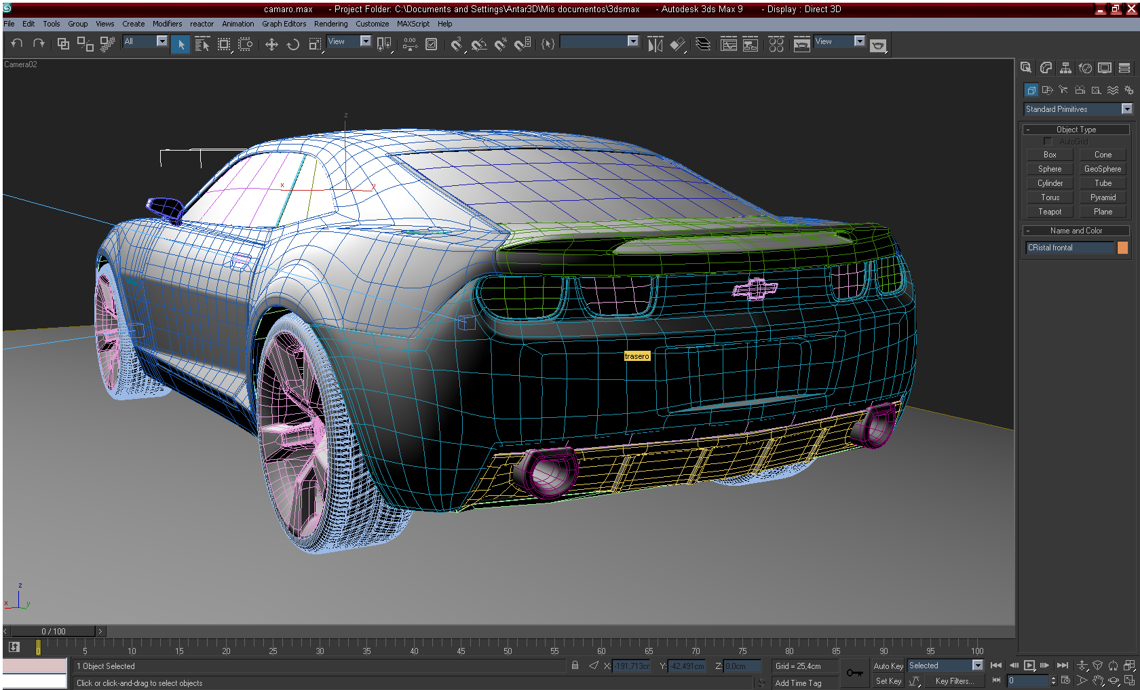Select the Align tool
Viewport: 1140px width, 690px height.
tap(677, 44)
